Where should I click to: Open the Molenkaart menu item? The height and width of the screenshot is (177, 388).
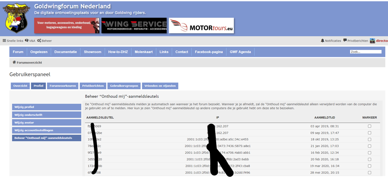tap(144, 52)
